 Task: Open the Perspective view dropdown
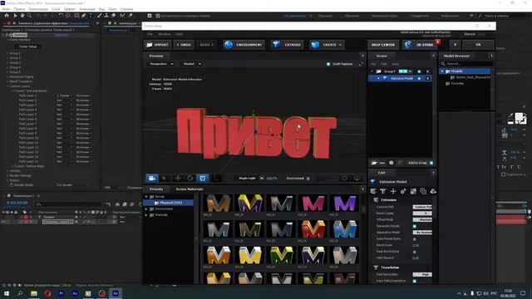(161, 64)
